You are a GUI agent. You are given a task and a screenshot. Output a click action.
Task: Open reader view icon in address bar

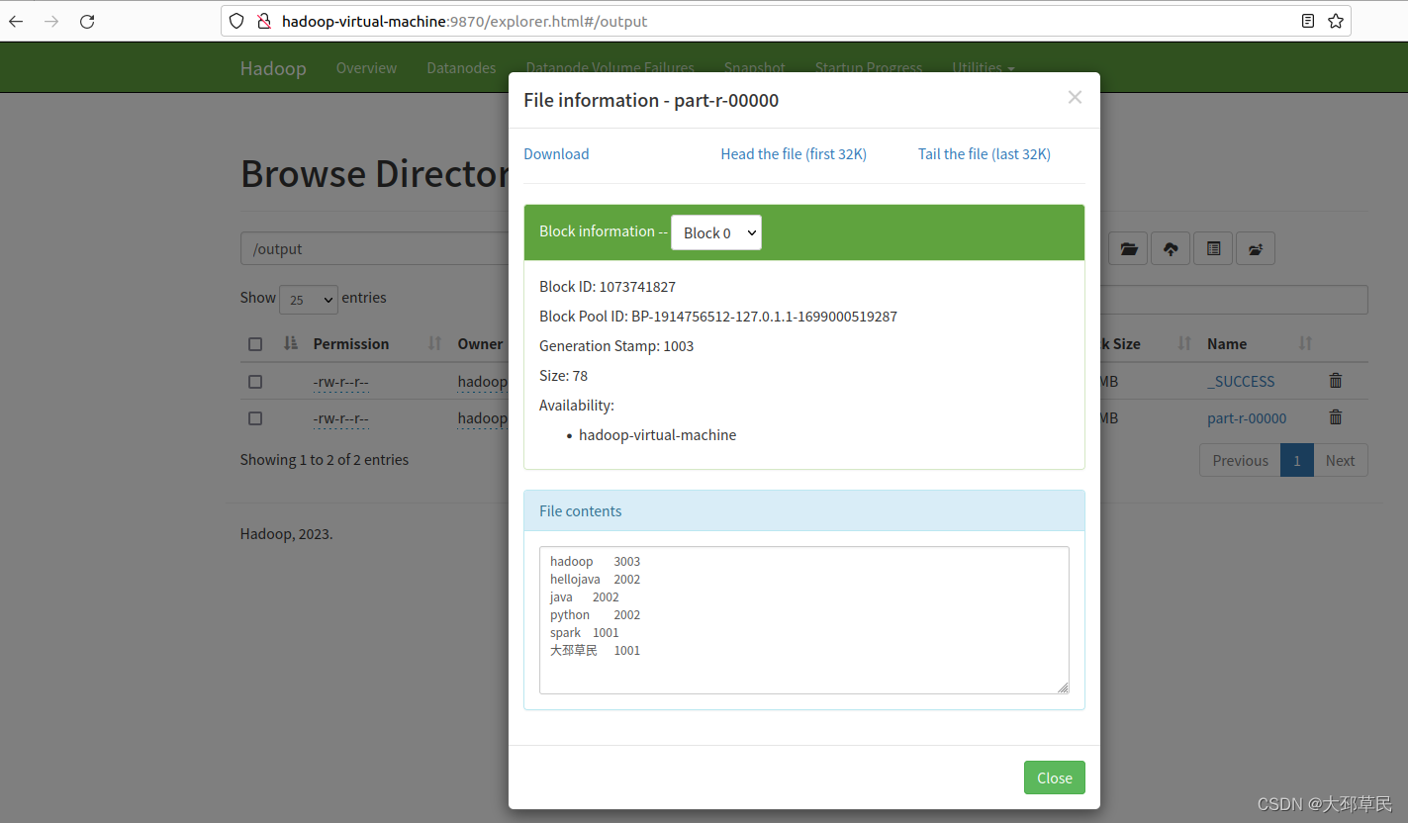(x=1308, y=21)
